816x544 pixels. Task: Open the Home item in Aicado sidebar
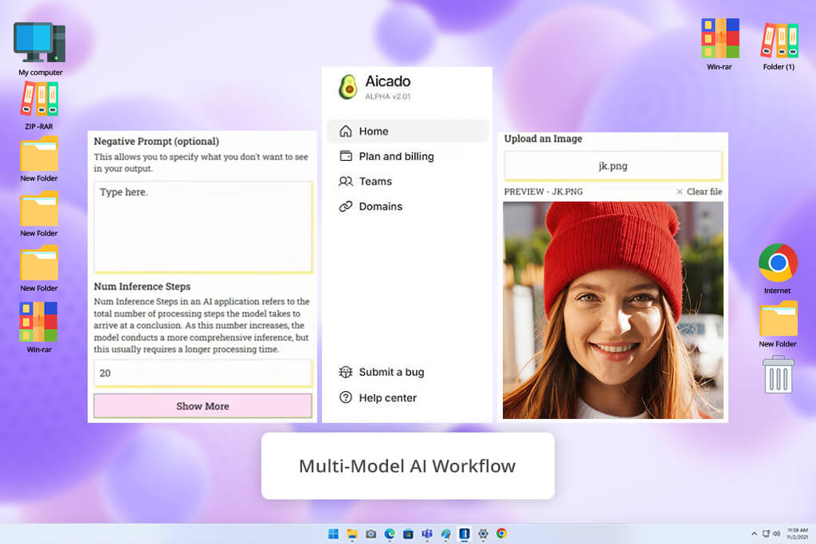[x=407, y=131]
